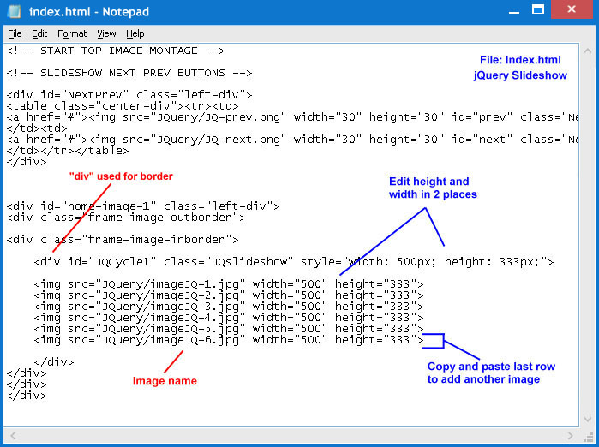
Task: Click the table class="center-div" line
Action: (x=123, y=105)
